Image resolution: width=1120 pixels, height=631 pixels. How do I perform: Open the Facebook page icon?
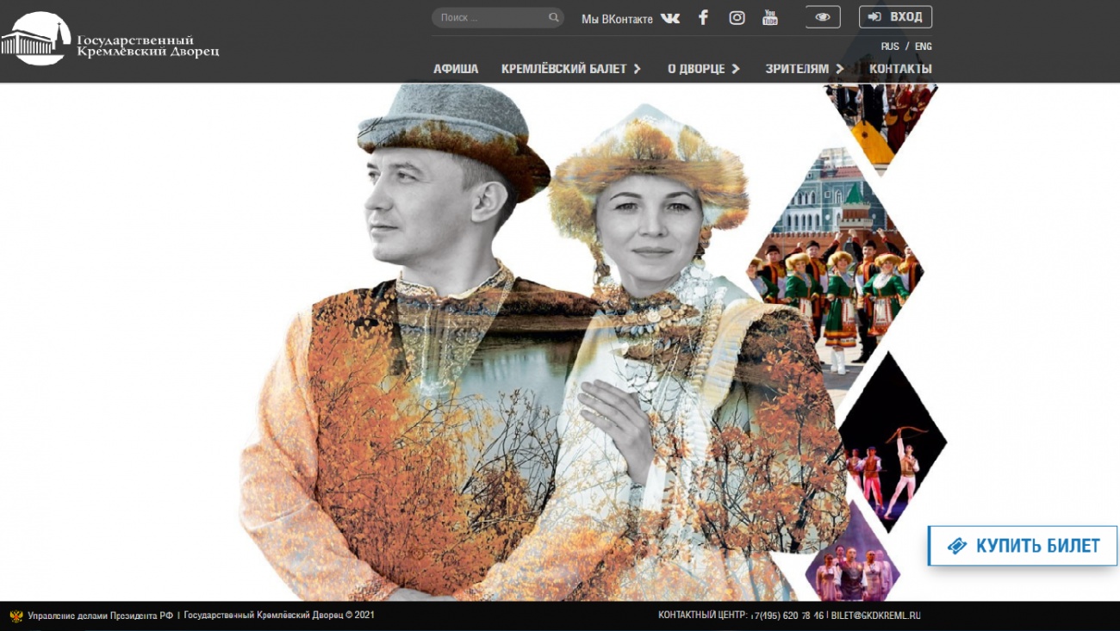click(703, 18)
